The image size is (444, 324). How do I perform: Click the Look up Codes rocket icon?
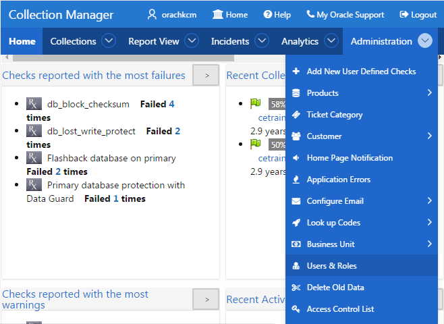tap(296, 223)
